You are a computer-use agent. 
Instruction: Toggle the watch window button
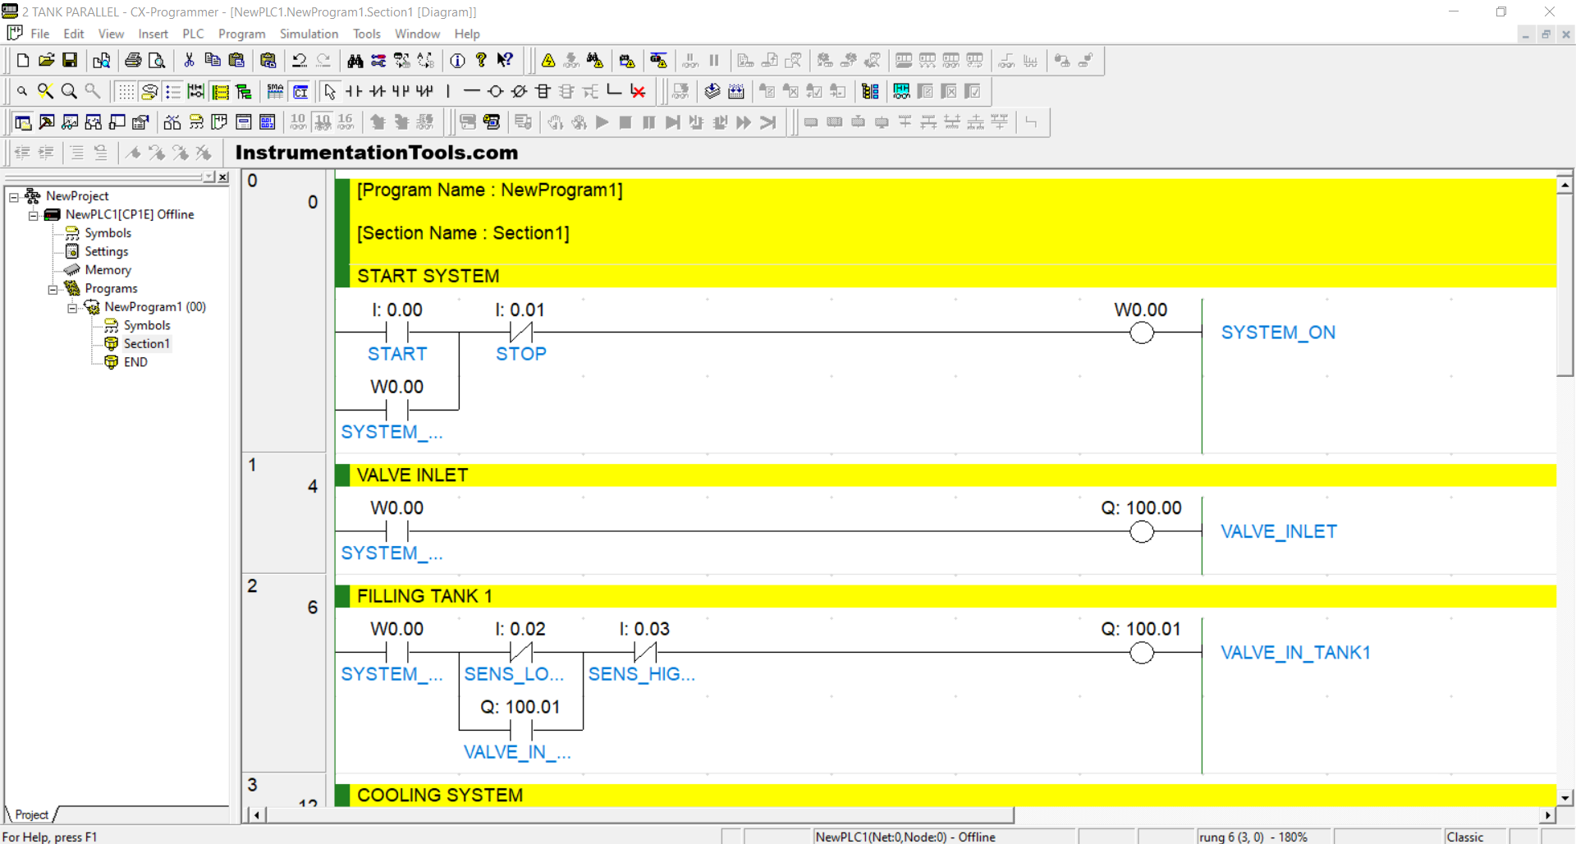coord(71,122)
